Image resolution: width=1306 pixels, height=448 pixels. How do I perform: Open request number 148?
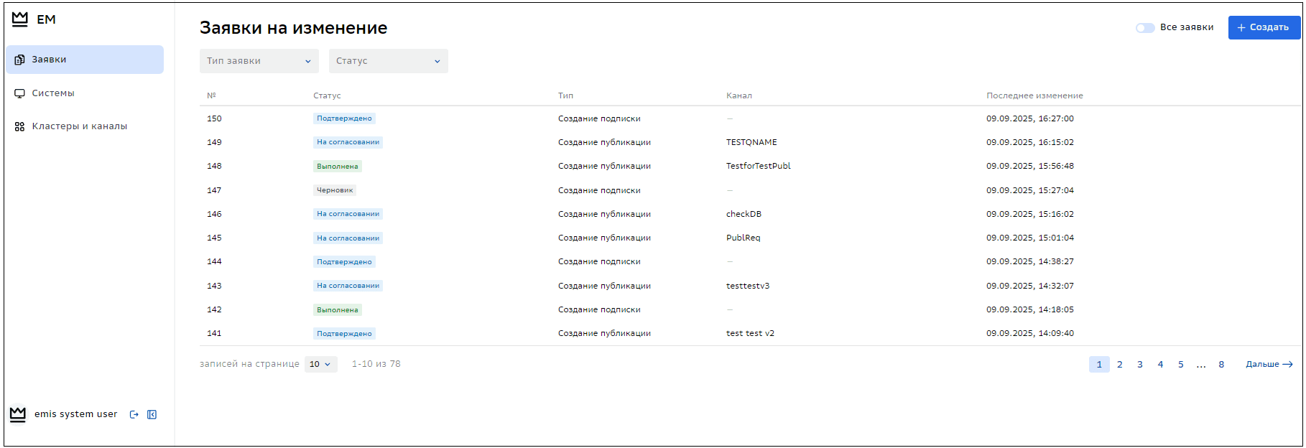750,166
